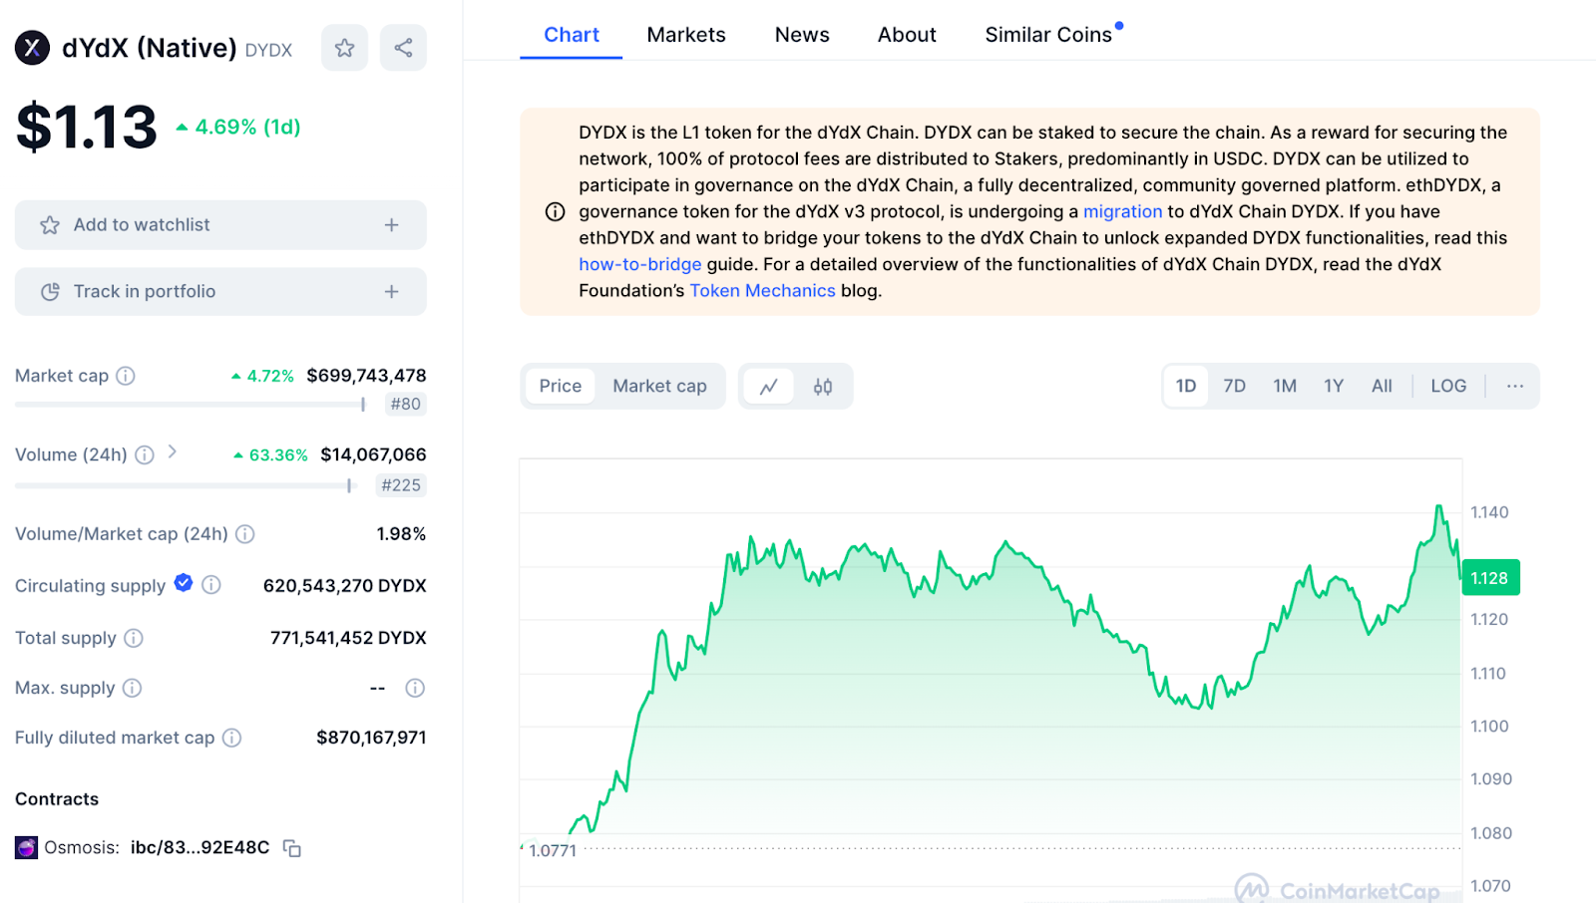Image resolution: width=1596 pixels, height=903 pixels.
Task: Star dYdX as favorite
Action: 344,48
